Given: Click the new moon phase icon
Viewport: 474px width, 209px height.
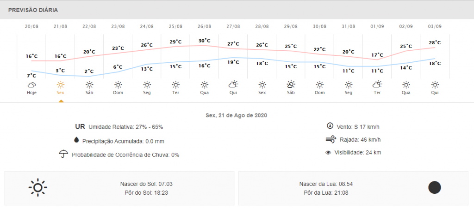Looking at the screenshot, I should pos(434,187).
